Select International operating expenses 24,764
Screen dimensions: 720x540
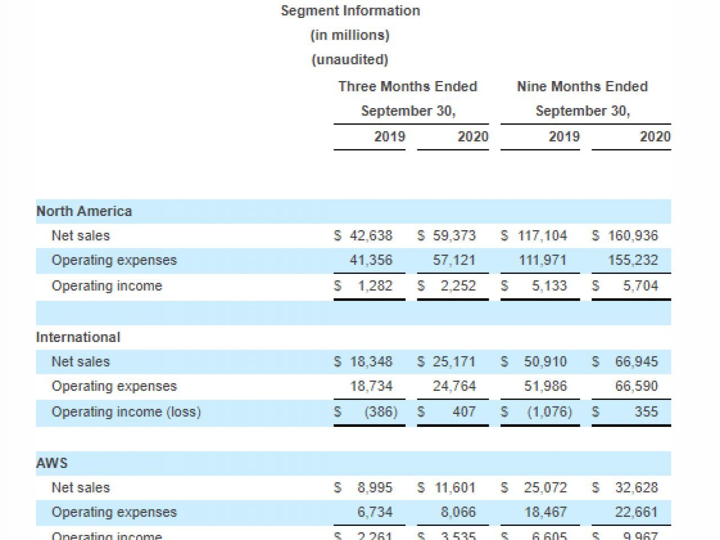454,386
